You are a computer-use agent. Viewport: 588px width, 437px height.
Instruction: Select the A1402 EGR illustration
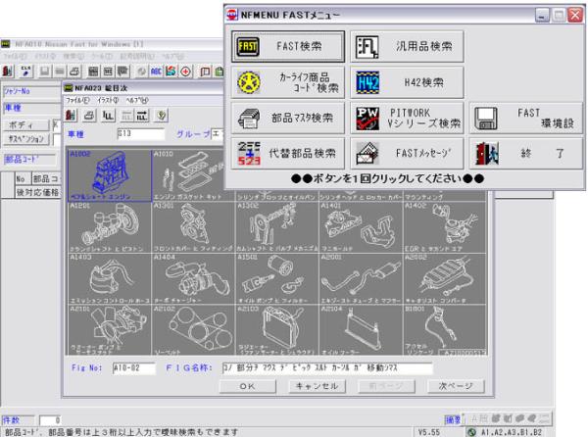[x=445, y=227]
